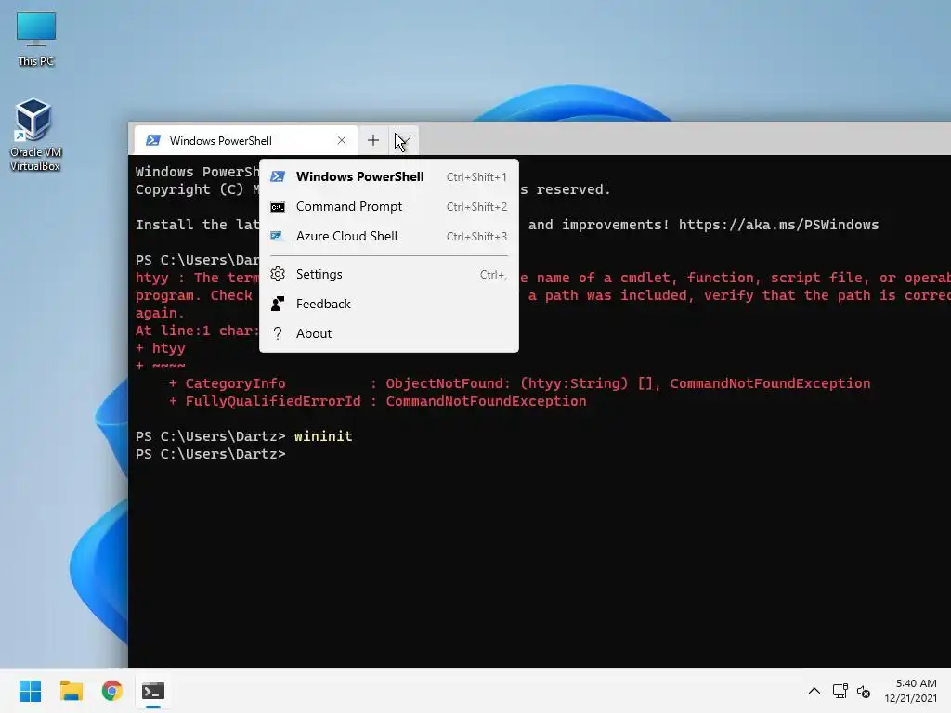Click the last PS C:\Users\Dartz> prompt
Viewport: 951px width, 713px height.
tap(211, 454)
